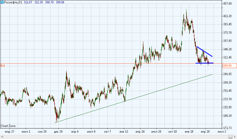Image resolution: width=237 pixels, height=139 pixels.
Task: Click the июл 2 date label
Action: click(x=222, y=132)
